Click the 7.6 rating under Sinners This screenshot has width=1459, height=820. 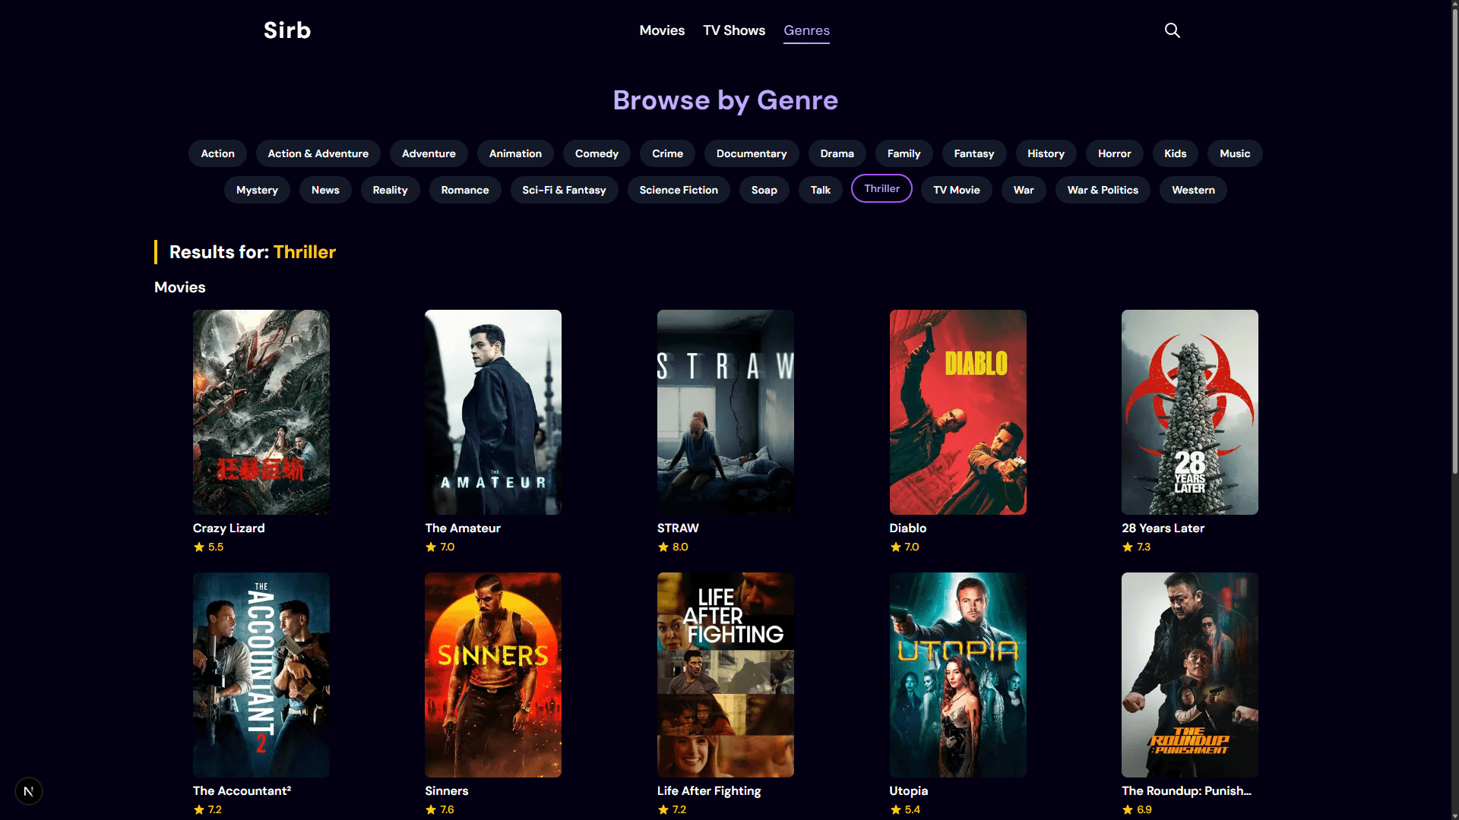point(440,809)
